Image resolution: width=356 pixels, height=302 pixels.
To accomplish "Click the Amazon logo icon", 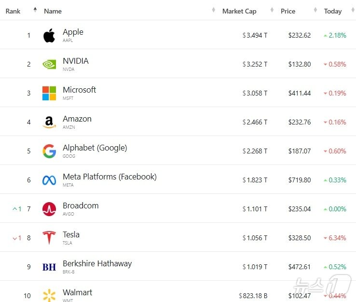I will [49, 122].
